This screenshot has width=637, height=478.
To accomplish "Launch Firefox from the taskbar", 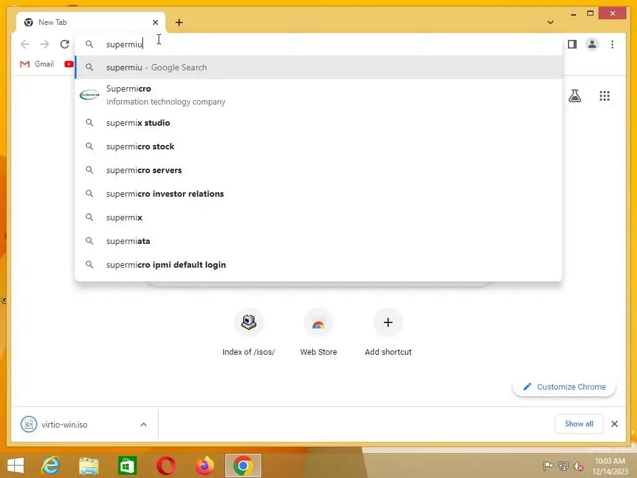I will [x=204, y=466].
